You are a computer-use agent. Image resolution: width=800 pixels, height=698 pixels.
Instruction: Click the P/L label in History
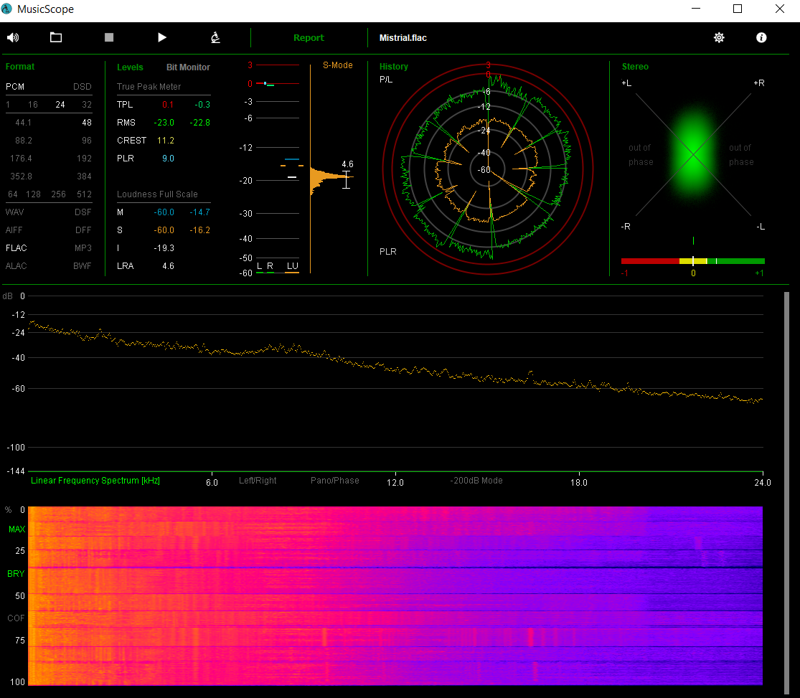[x=386, y=80]
